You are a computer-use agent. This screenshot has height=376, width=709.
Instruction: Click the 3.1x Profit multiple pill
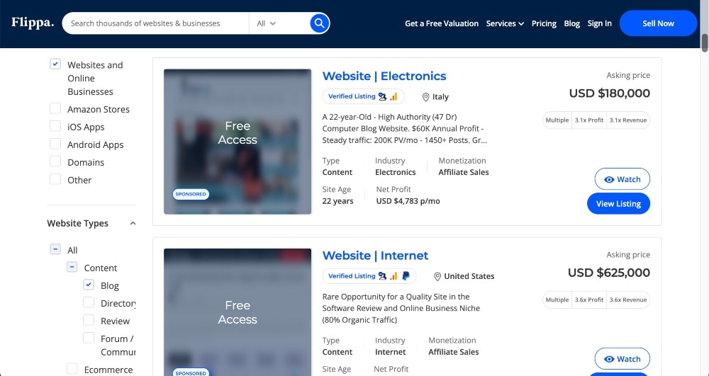click(588, 120)
